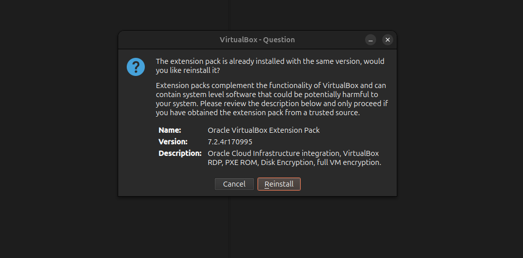
Task: Confirm with the Reinstall button
Action: click(279, 184)
